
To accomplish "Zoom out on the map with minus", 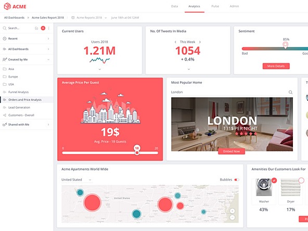I will pyautogui.click(x=232, y=217).
